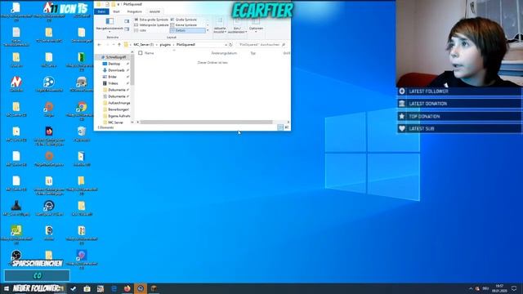Select the red N logo desktop shortcut
The image size is (523, 294).
[16, 82]
